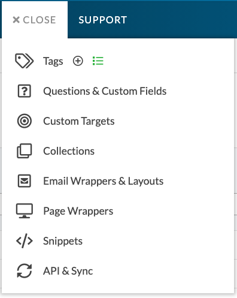Click the question mark box icon
The width and height of the screenshot is (237, 298).
25,91
